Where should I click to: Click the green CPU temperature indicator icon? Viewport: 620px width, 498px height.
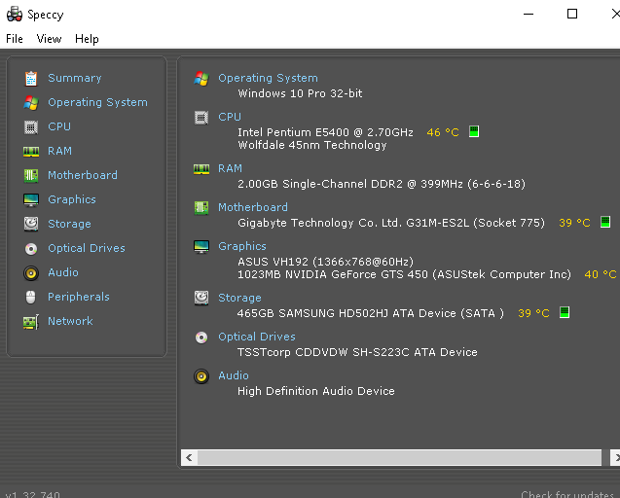point(474,131)
